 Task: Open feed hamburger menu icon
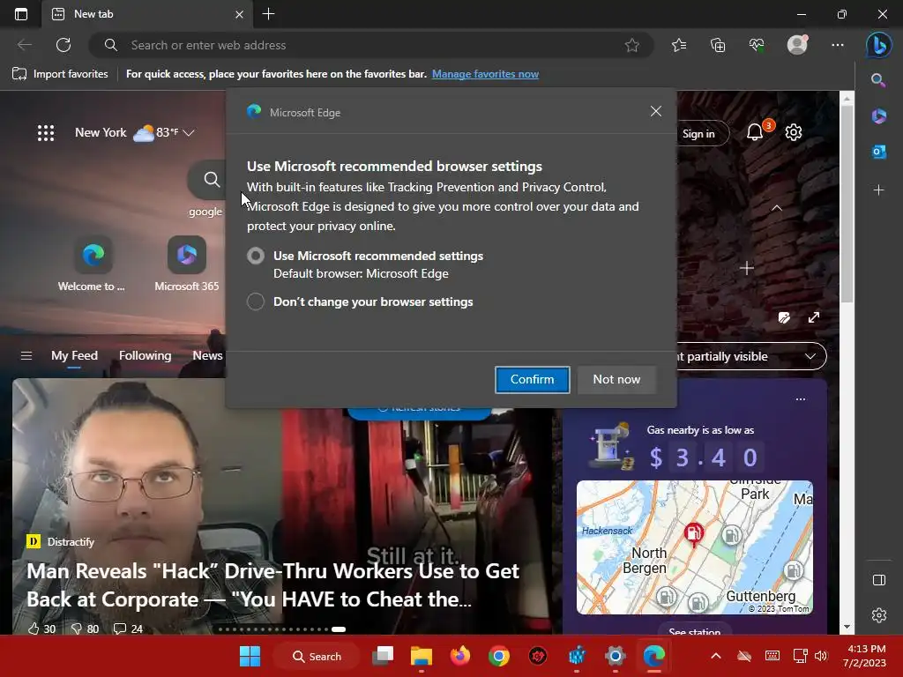tap(26, 356)
